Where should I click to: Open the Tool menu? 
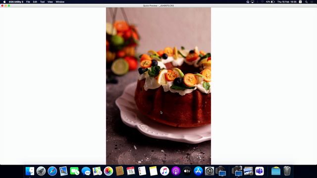[x=42, y=2]
